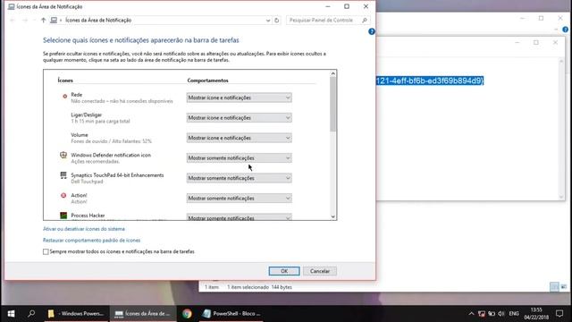This screenshot has height=322, width=572.
Task: Click the Process Hacker icon in list
Action: point(63,216)
